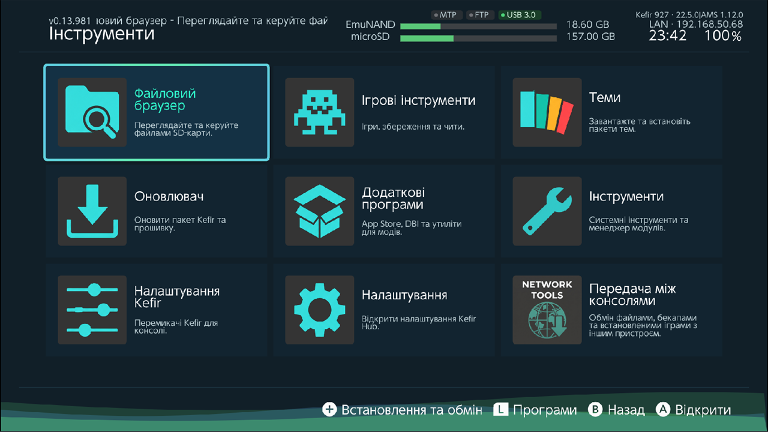This screenshot has height=432, width=768.
Task: Select the Themes color swatches icon
Action: [x=547, y=112]
